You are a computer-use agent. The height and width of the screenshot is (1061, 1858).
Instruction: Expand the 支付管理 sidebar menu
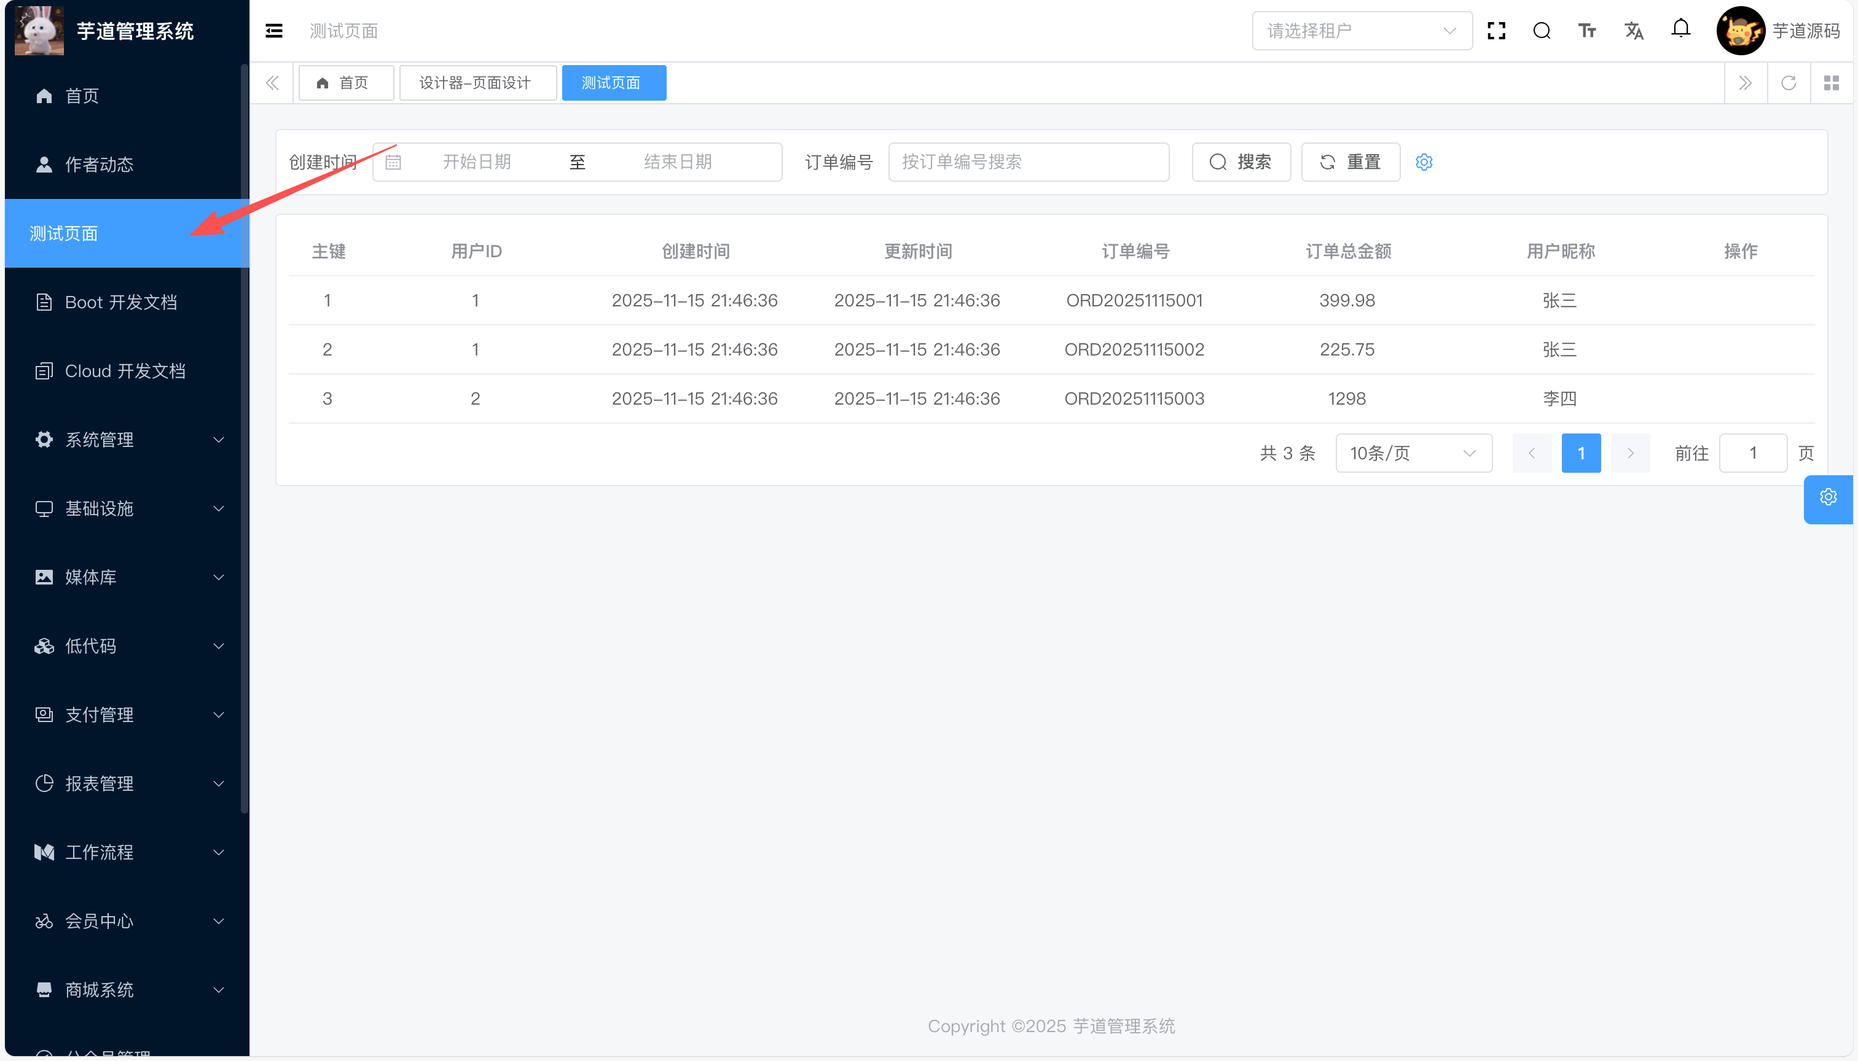127,715
